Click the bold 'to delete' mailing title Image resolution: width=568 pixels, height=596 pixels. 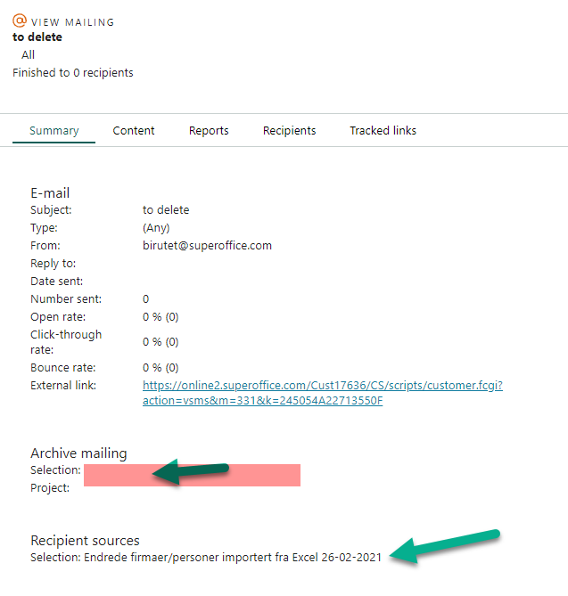point(37,37)
